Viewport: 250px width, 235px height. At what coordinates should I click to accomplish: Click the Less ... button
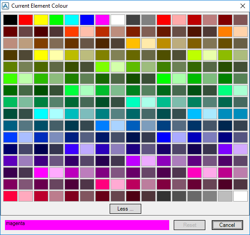click(x=125, y=209)
